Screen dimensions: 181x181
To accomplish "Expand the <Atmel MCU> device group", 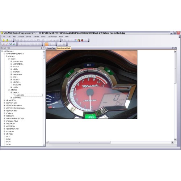I will point(4,100).
